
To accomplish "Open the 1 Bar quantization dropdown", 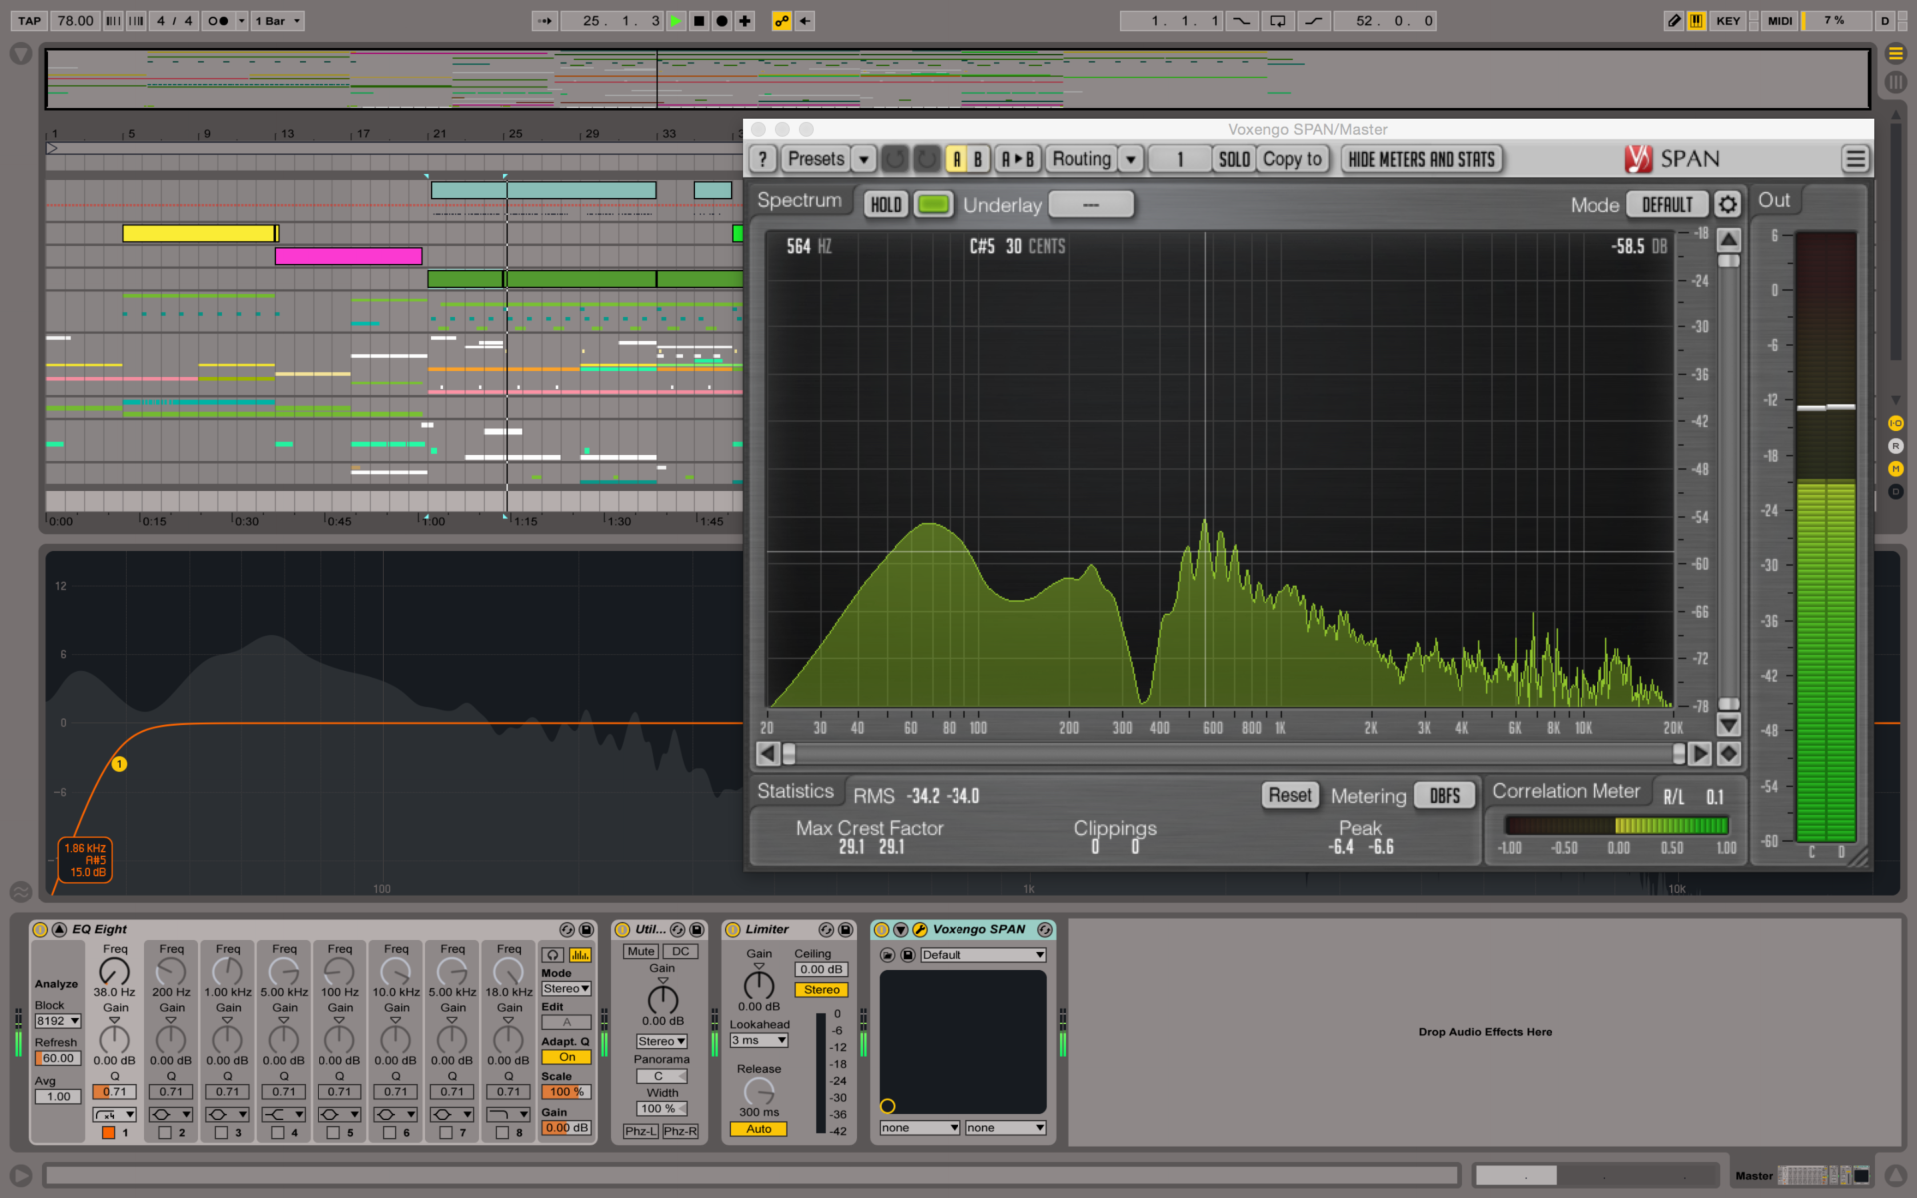I will click(277, 20).
